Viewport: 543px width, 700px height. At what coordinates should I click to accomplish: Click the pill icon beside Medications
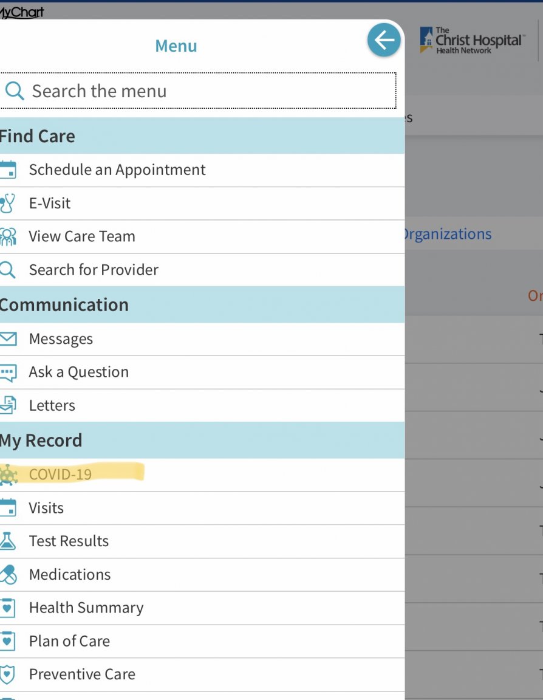coord(8,575)
